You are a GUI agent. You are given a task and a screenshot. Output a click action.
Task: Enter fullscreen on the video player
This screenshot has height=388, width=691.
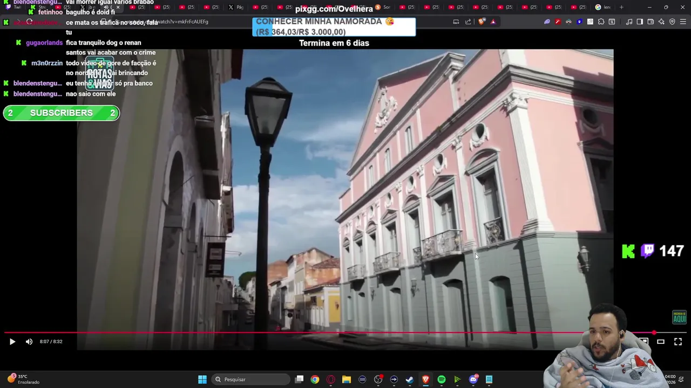click(678, 342)
